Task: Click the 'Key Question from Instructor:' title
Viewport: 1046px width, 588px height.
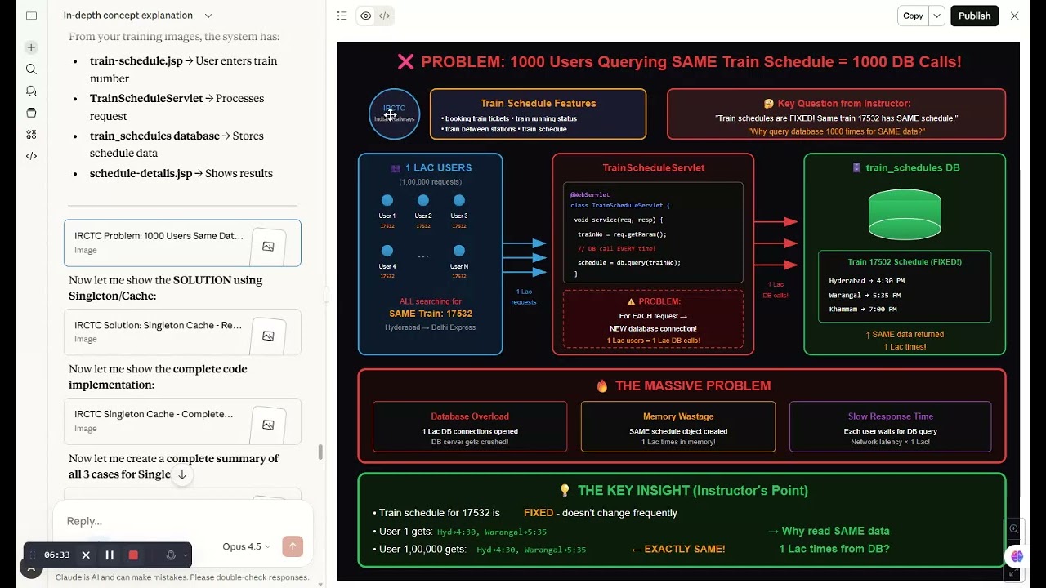Action: 843,103
